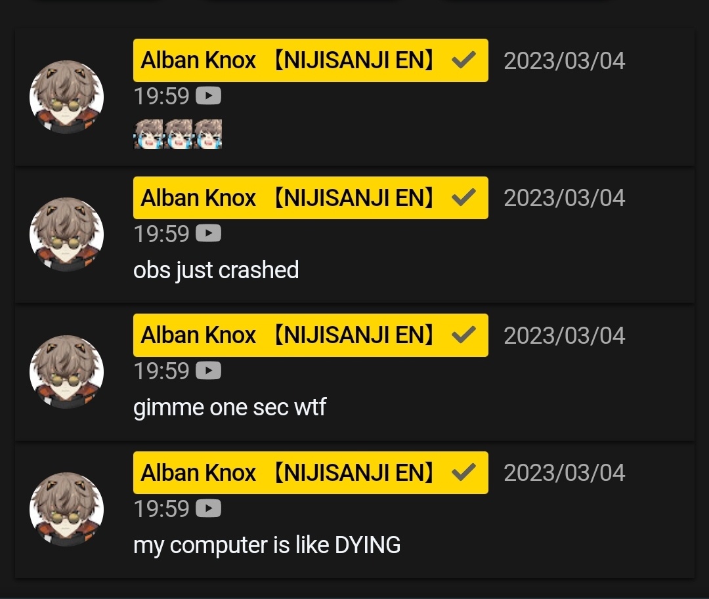Click the YouTube icon above "gimme one sec wtf"
This screenshot has height=599, width=709.
pyautogui.click(x=208, y=371)
